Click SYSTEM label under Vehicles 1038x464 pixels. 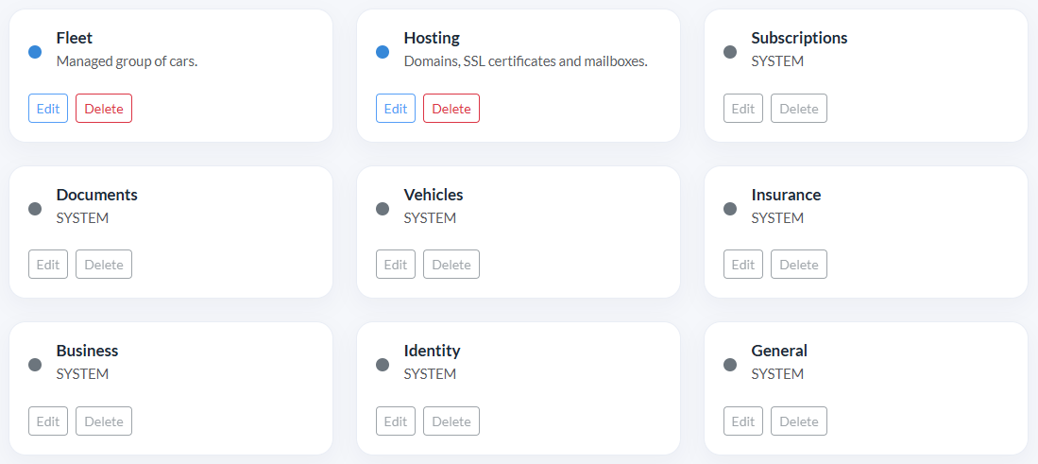pos(430,217)
